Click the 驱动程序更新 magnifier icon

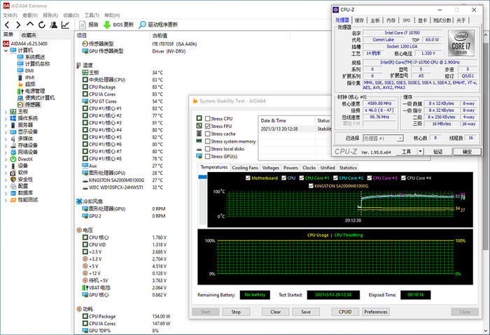pyautogui.click(x=142, y=24)
